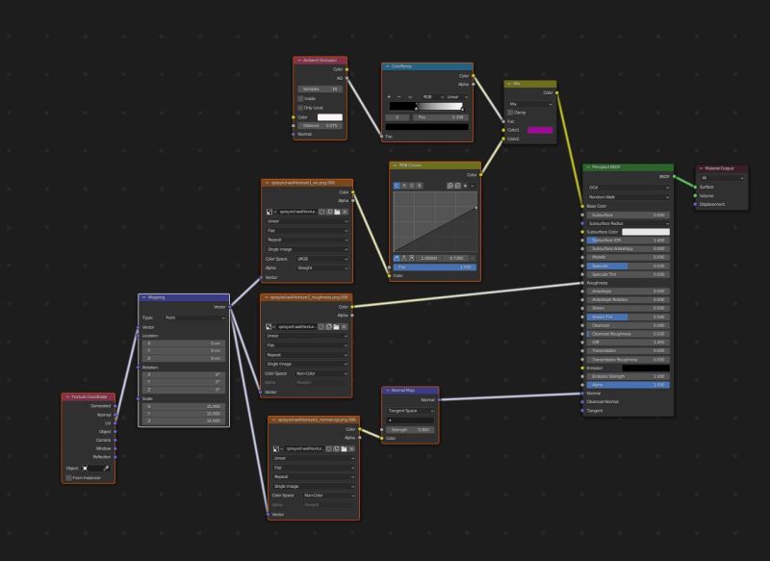The height and width of the screenshot is (561, 770).
Task: Enable Only Local checkbox in Ambient Occlusion
Action: pyautogui.click(x=300, y=107)
